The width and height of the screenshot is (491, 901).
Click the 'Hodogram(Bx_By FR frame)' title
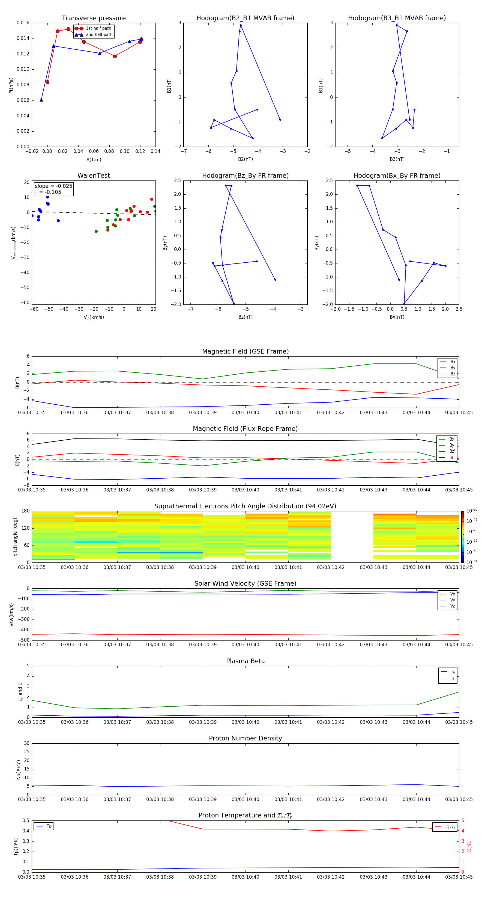click(397, 176)
